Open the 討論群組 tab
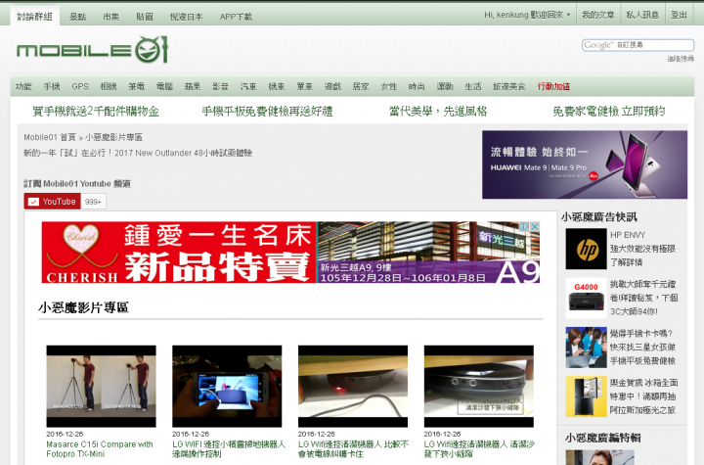This screenshot has height=465, width=704. 35,17
